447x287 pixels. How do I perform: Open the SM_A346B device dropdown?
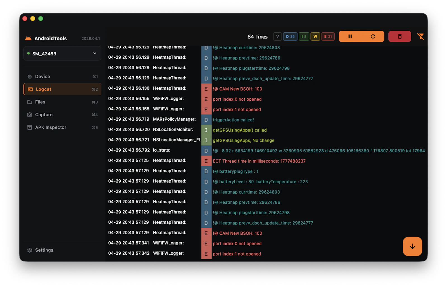[62, 53]
